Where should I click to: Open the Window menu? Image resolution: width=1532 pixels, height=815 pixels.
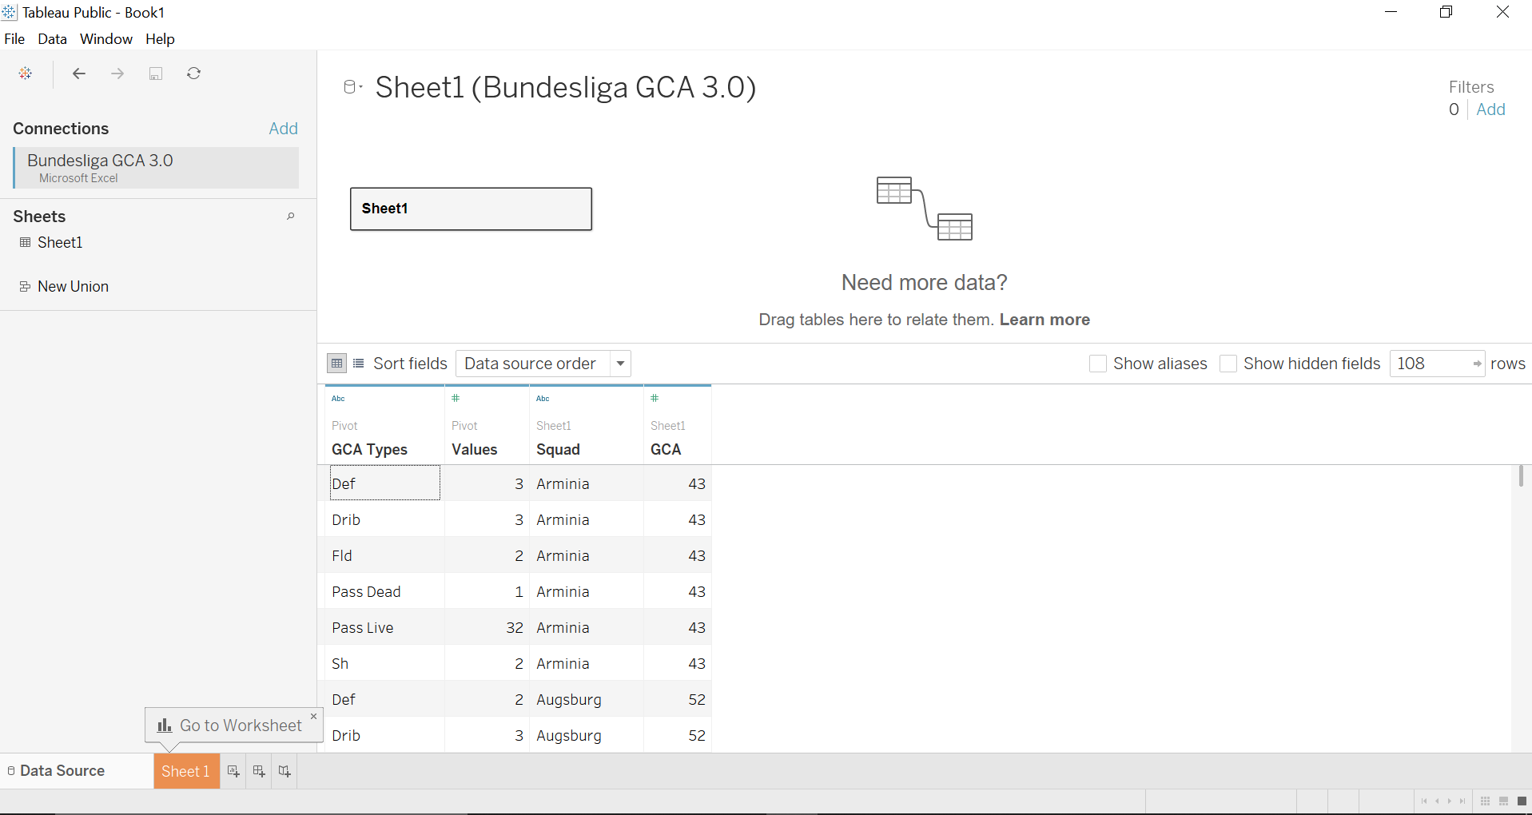[106, 39]
